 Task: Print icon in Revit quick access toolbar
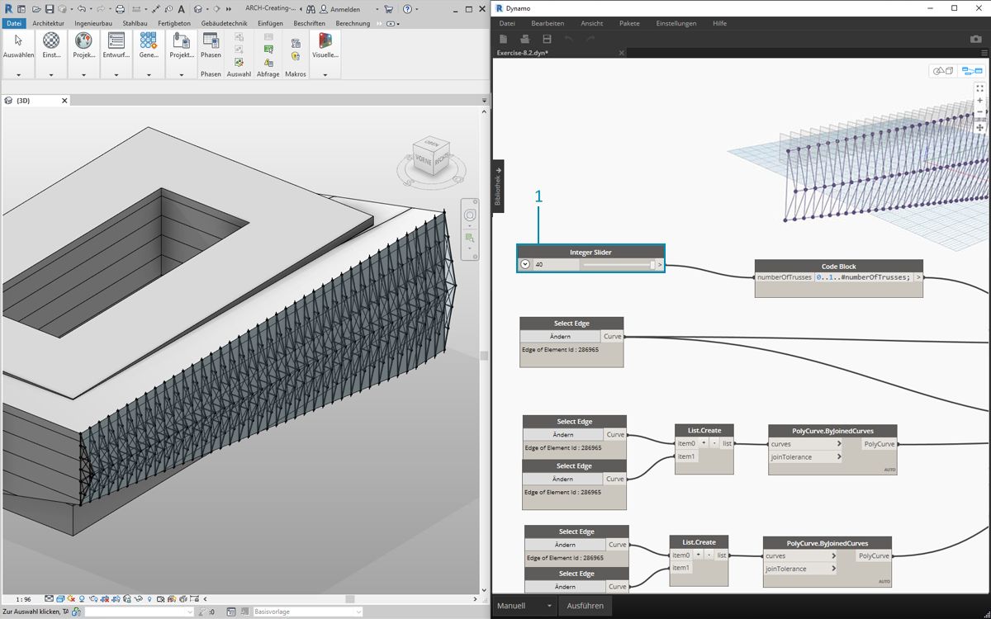(120, 9)
